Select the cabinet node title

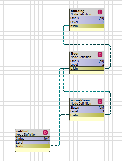(22, 132)
